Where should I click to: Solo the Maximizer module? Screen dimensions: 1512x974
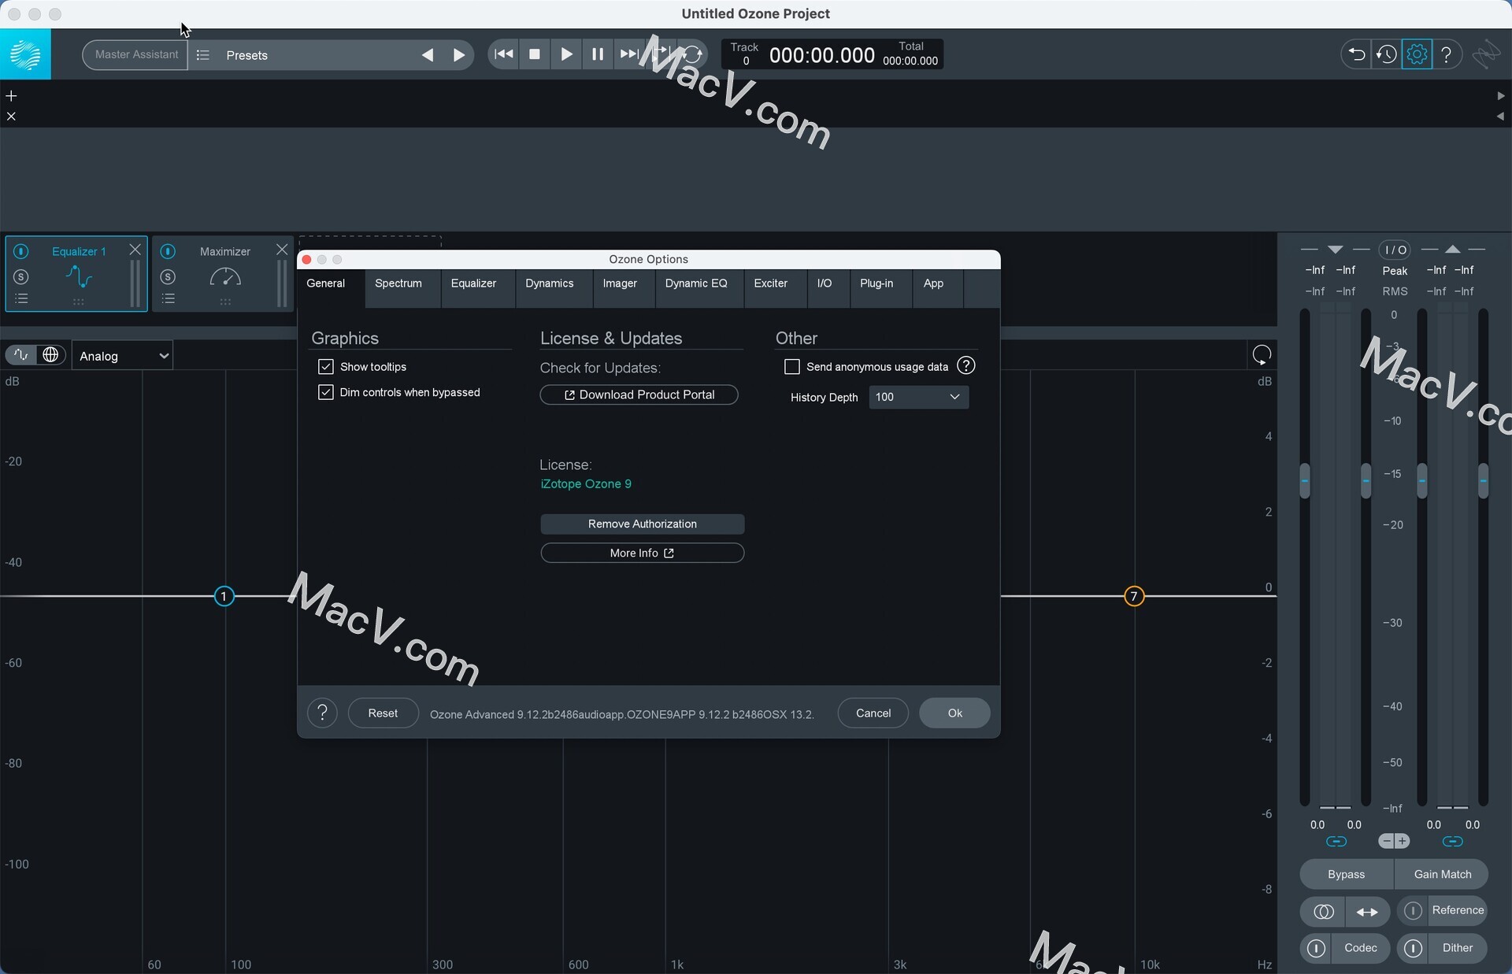168,277
